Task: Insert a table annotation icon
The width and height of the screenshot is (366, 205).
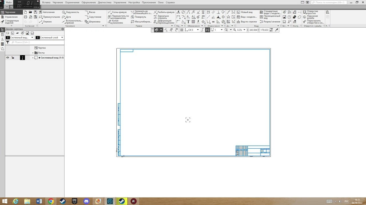Action: 193,22
